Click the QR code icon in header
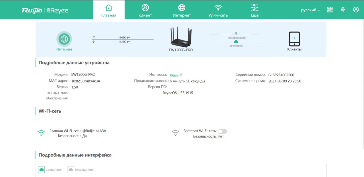 (x=330, y=10)
